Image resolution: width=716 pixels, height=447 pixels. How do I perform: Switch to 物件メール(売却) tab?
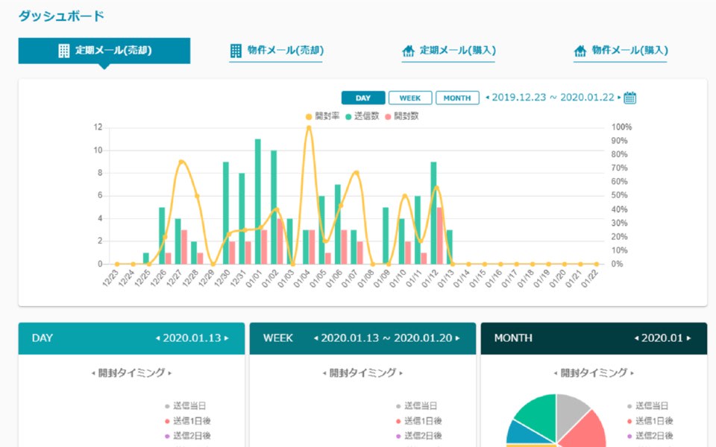point(276,51)
